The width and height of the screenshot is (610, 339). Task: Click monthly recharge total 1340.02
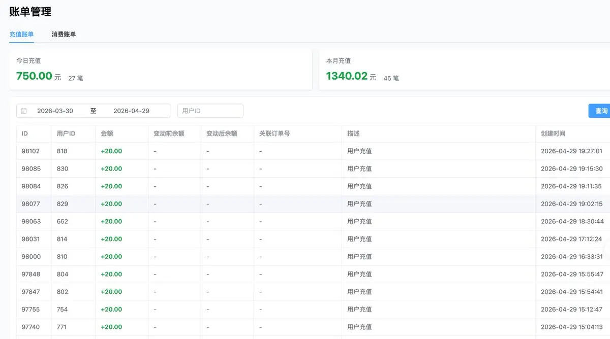(x=347, y=76)
